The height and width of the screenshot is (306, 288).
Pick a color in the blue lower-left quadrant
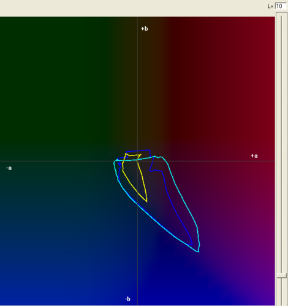pos(61,245)
